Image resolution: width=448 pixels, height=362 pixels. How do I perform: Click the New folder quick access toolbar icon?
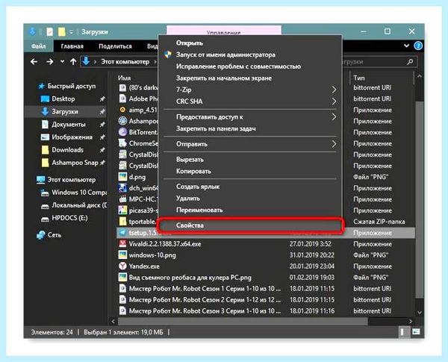point(62,31)
